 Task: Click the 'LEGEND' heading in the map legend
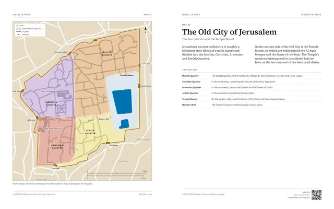coord(20,26)
